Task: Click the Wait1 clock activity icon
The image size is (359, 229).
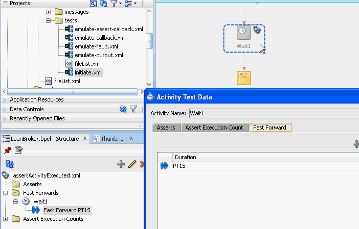Action: pyautogui.click(x=243, y=33)
